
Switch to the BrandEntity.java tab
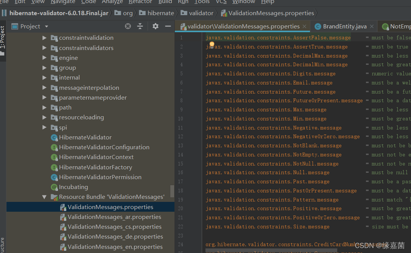pos(344,27)
